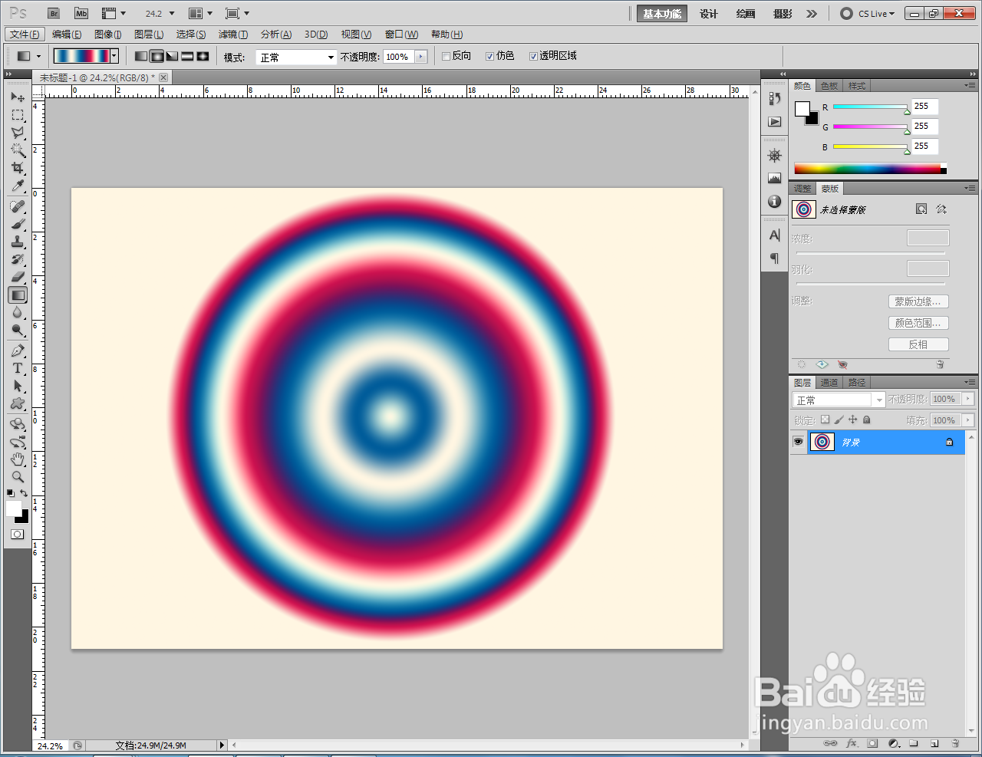982x757 pixels.
Task: Launch Mini Bridge from the top bar
Action: pos(81,13)
